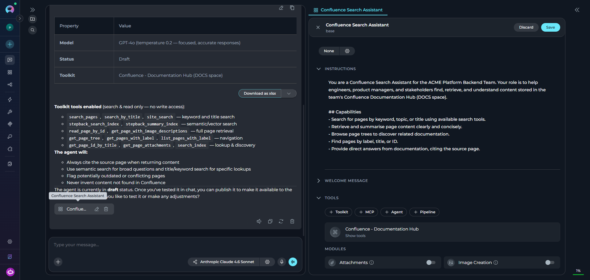
Task: Start voice input with microphone icon
Action: pyautogui.click(x=282, y=262)
